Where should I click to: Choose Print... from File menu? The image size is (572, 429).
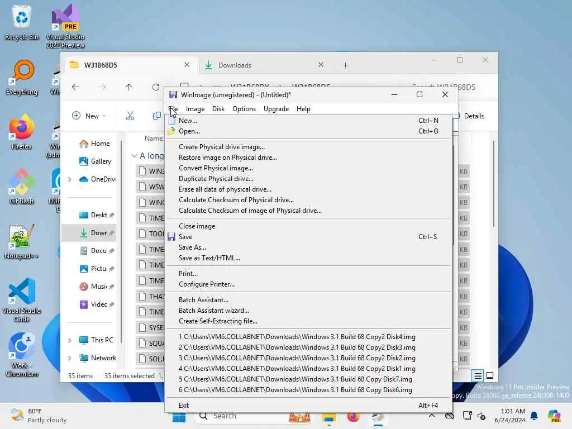click(x=308, y=274)
